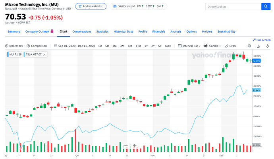The image size is (274, 159).
Task: Remove TSLA comparison with the x
Action: (44, 54)
